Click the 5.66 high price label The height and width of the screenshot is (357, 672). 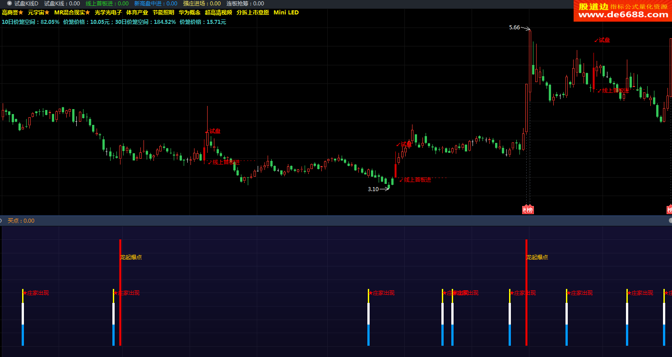(x=514, y=27)
